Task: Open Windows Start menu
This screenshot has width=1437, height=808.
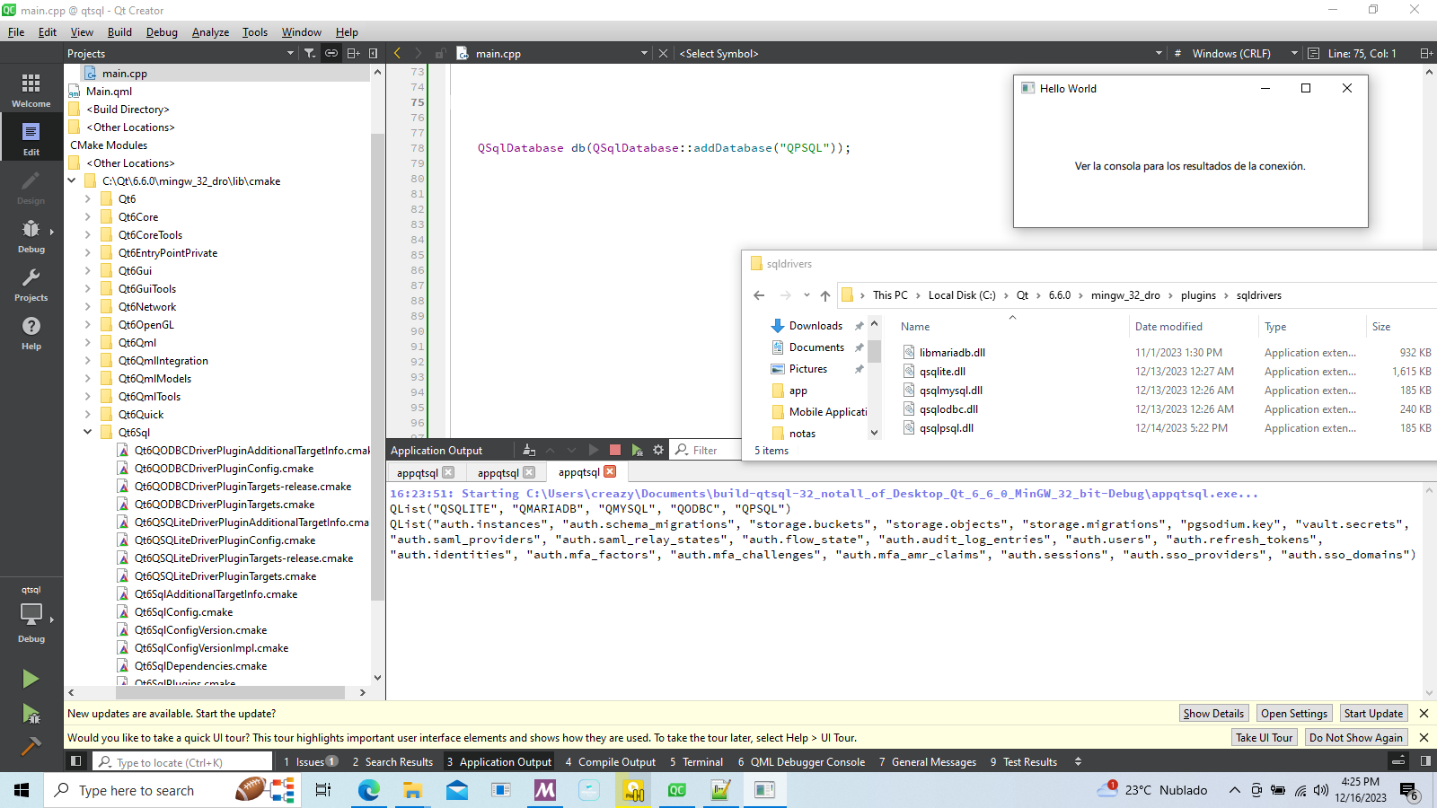Action: point(22,790)
